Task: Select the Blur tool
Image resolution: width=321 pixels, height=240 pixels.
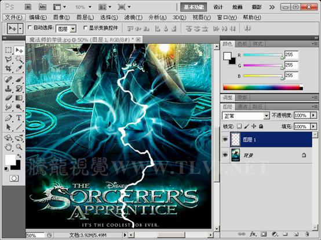Action: pyautogui.click(x=8, y=107)
